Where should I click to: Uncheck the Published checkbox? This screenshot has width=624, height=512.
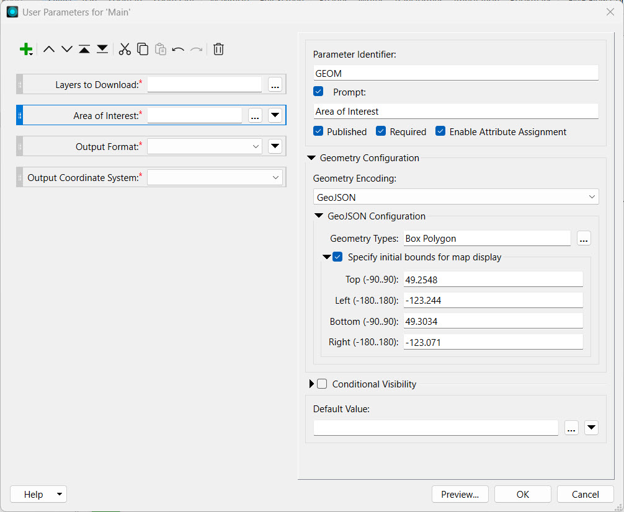point(318,131)
